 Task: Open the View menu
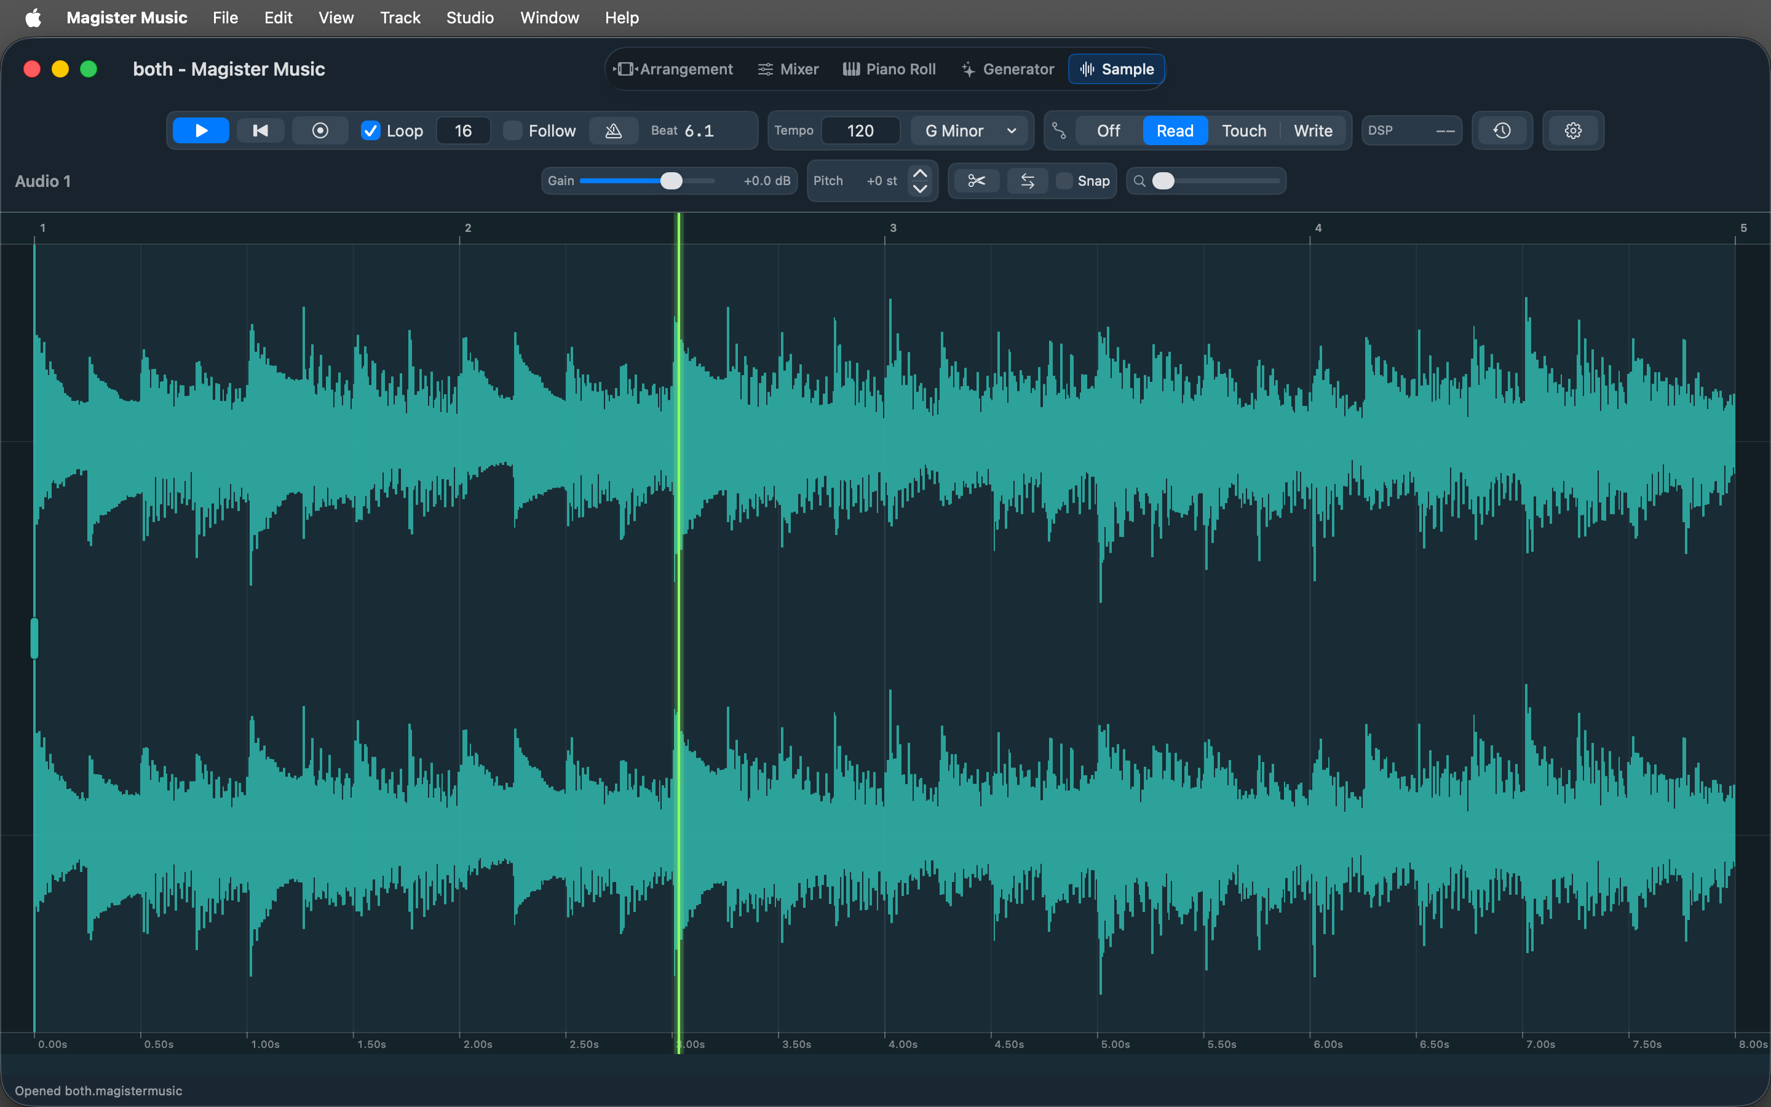[336, 18]
